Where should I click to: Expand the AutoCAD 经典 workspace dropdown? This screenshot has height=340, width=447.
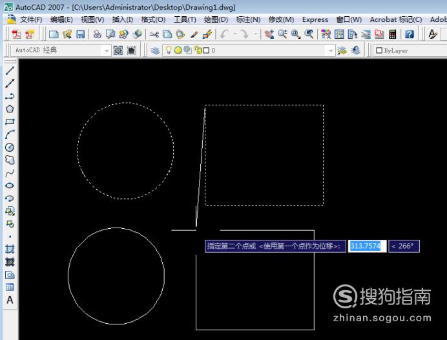107,50
